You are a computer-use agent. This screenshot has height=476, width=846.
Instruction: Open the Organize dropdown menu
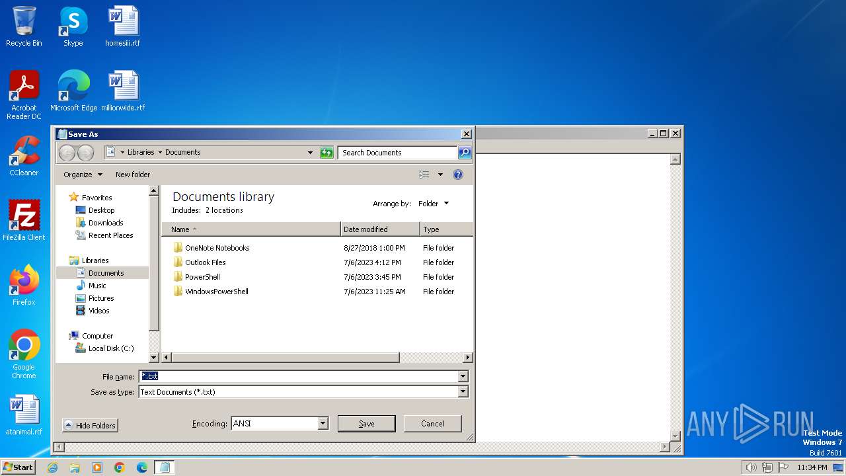pos(83,175)
